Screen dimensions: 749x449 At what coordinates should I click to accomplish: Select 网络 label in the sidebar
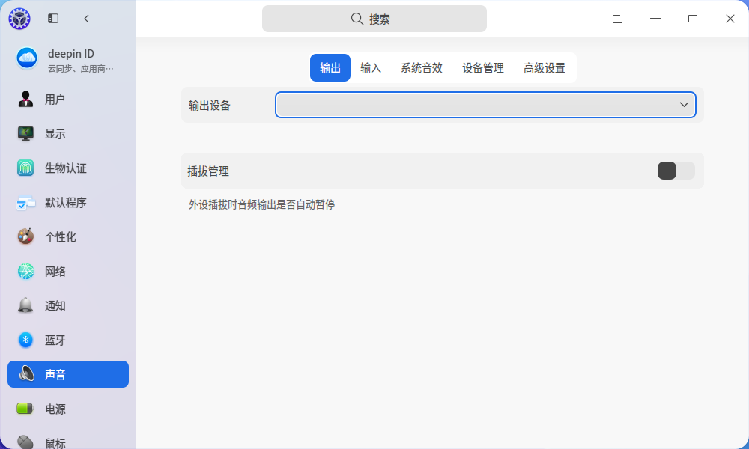(x=55, y=272)
